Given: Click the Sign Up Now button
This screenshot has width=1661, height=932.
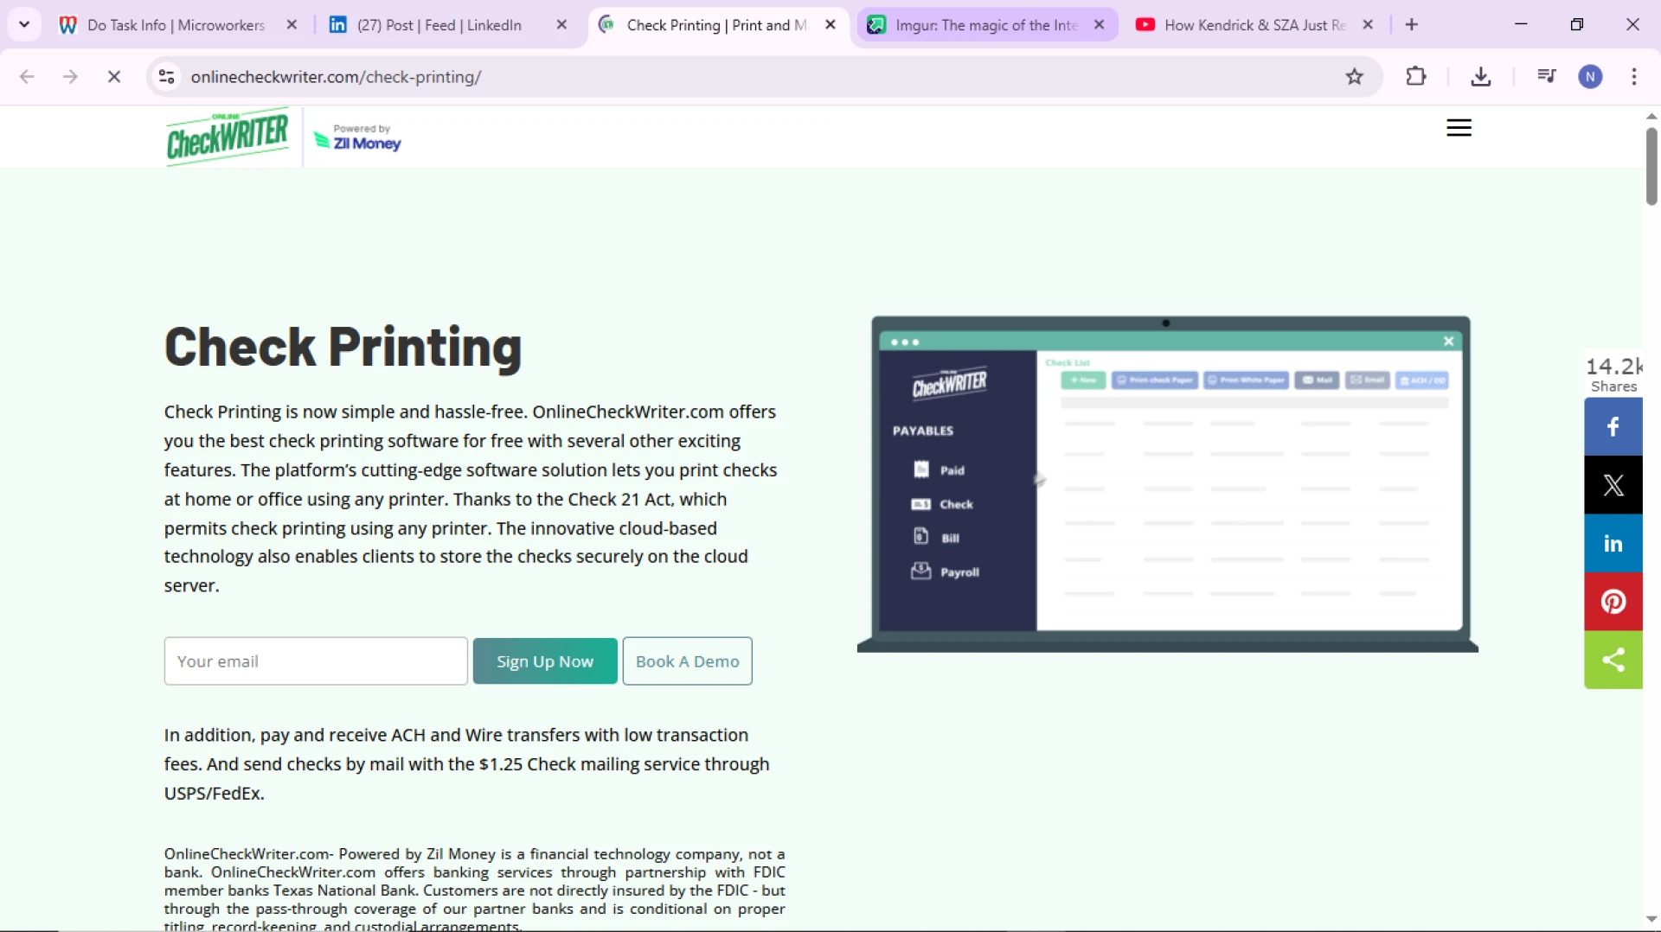Looking at the screenshot, I should 545,661.
